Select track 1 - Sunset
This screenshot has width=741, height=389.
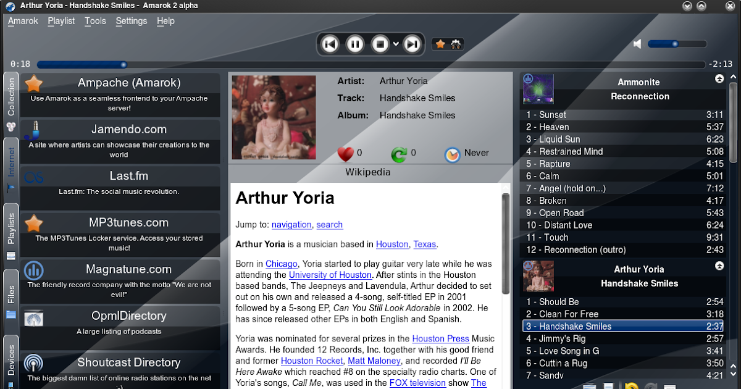click(624, 115)
